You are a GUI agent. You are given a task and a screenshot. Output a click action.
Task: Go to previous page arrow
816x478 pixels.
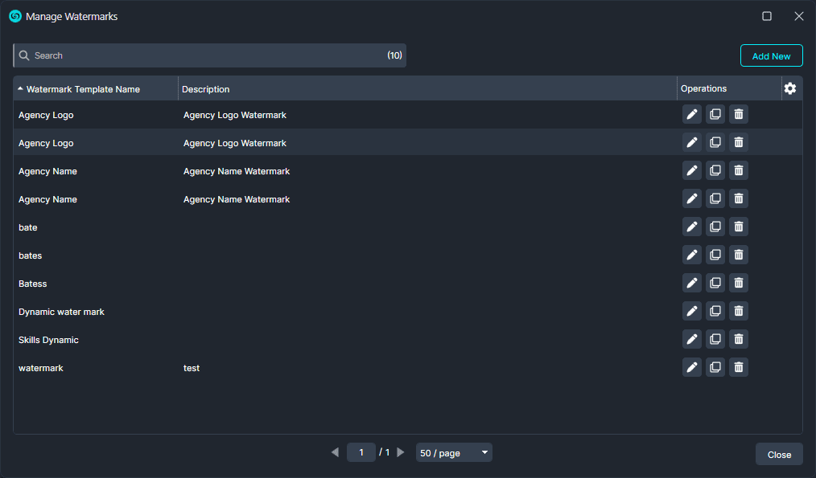(x=335, y=452)
